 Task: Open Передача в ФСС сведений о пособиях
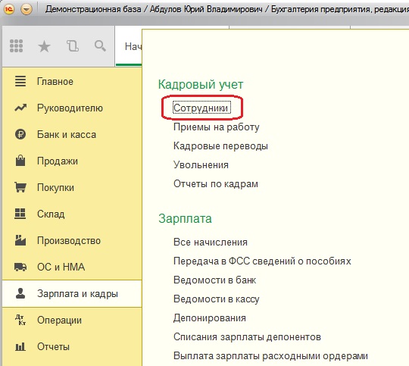point(262,261)
